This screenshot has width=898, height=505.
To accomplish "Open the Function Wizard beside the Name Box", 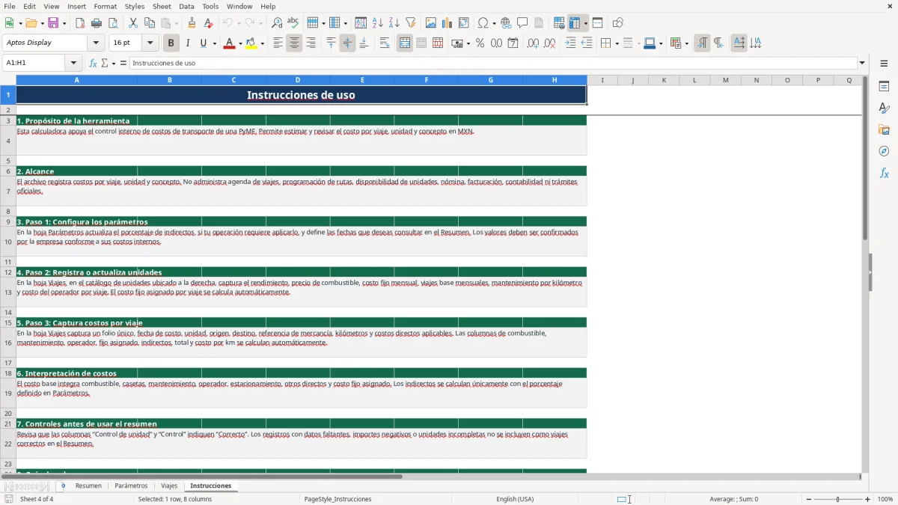I will point(94,64).
